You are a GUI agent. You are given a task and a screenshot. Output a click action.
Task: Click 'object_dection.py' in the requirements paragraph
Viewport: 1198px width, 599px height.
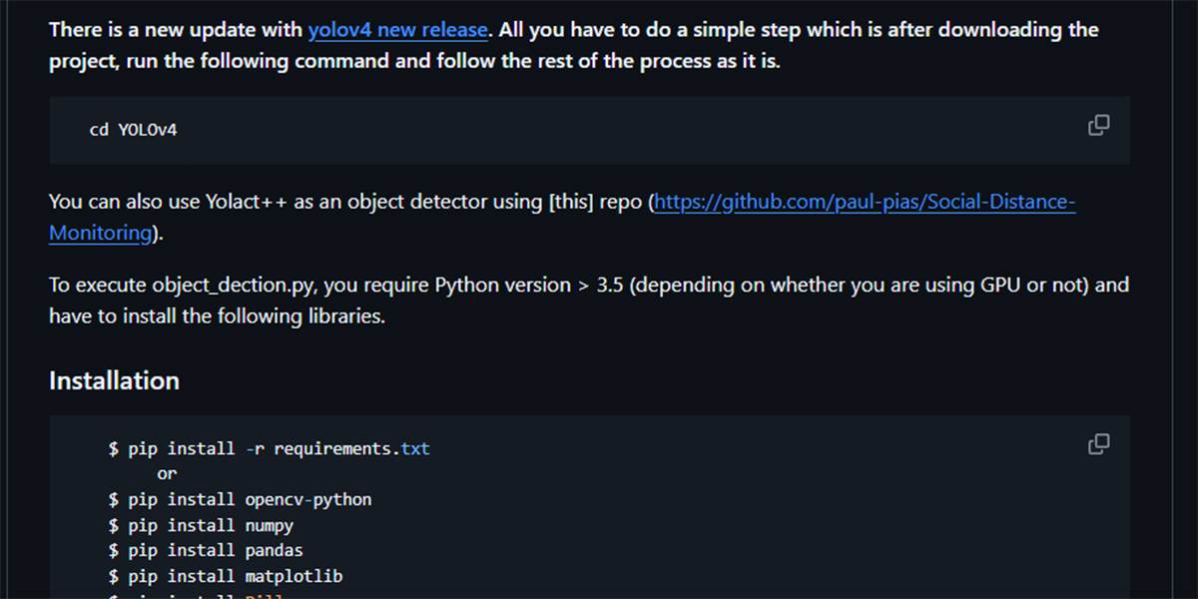235,285
